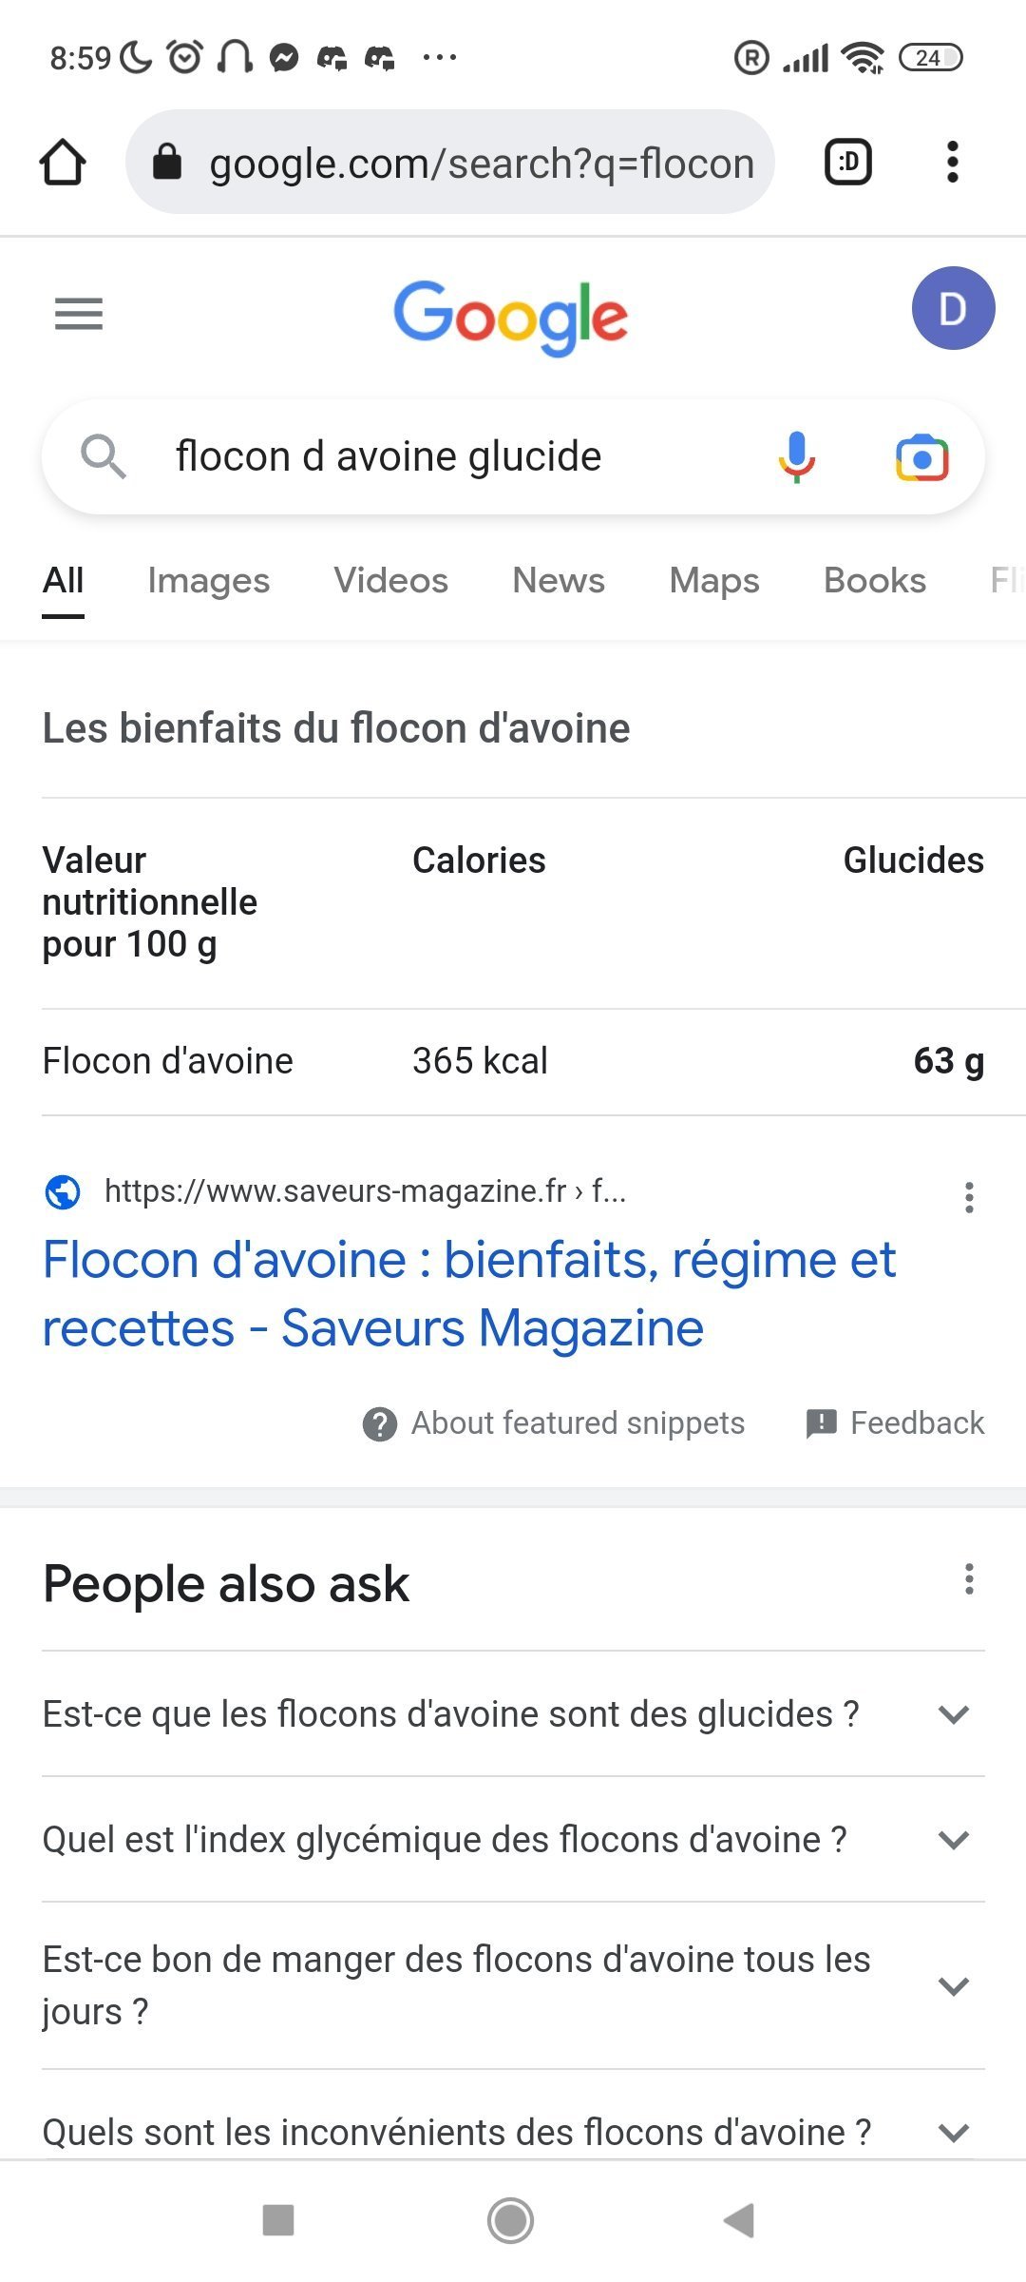Tap the Google account avatar D

click(x=952, y=309)
